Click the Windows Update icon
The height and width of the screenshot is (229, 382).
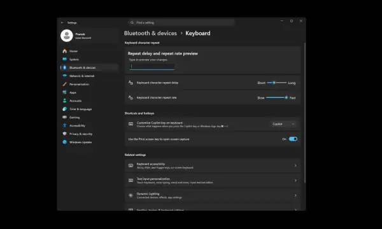[64, 142]
